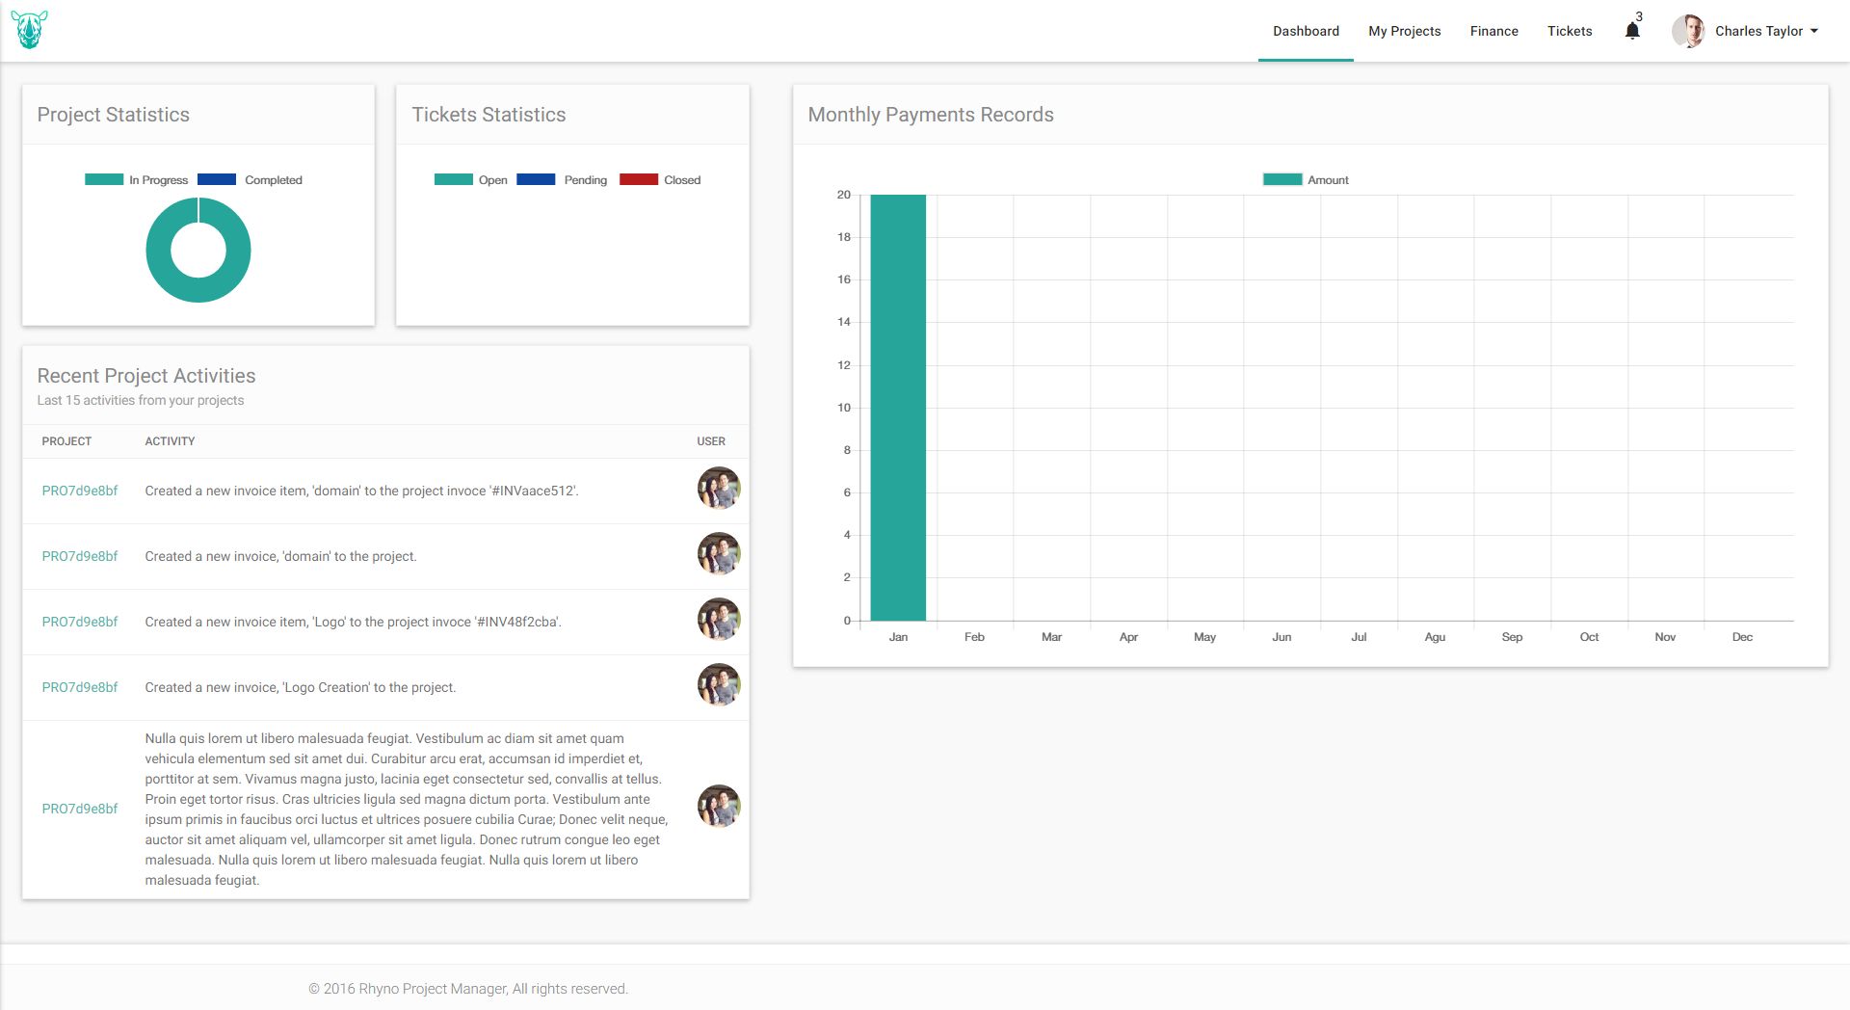Toggle the Closed tickets legend swatch
The height and width of the screenshot is (1010, 1850).
pos(639,180)
